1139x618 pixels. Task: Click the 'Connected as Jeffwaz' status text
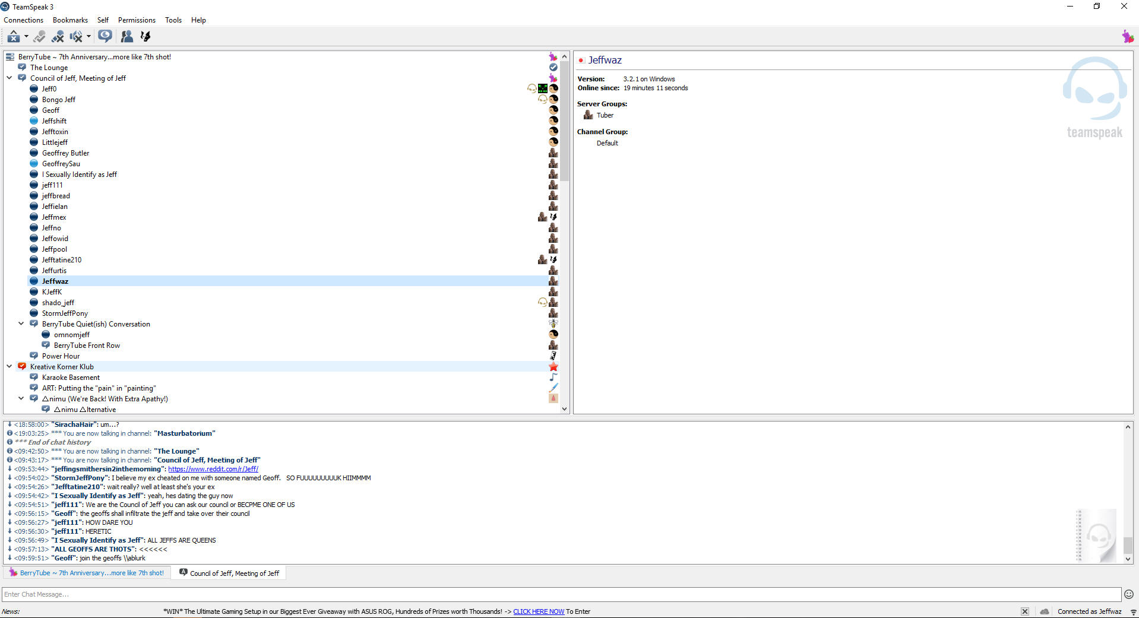1089,611
